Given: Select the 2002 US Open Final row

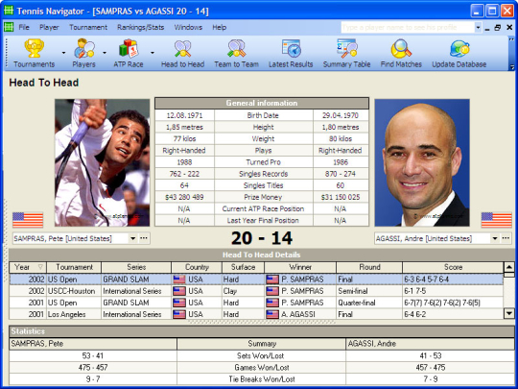Looking at the screenshot, I should point(256,280).
